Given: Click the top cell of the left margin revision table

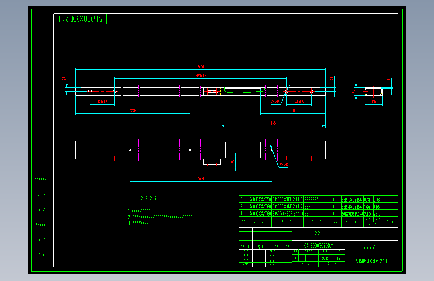Looking at the screenshot, I should click(43, 180).
